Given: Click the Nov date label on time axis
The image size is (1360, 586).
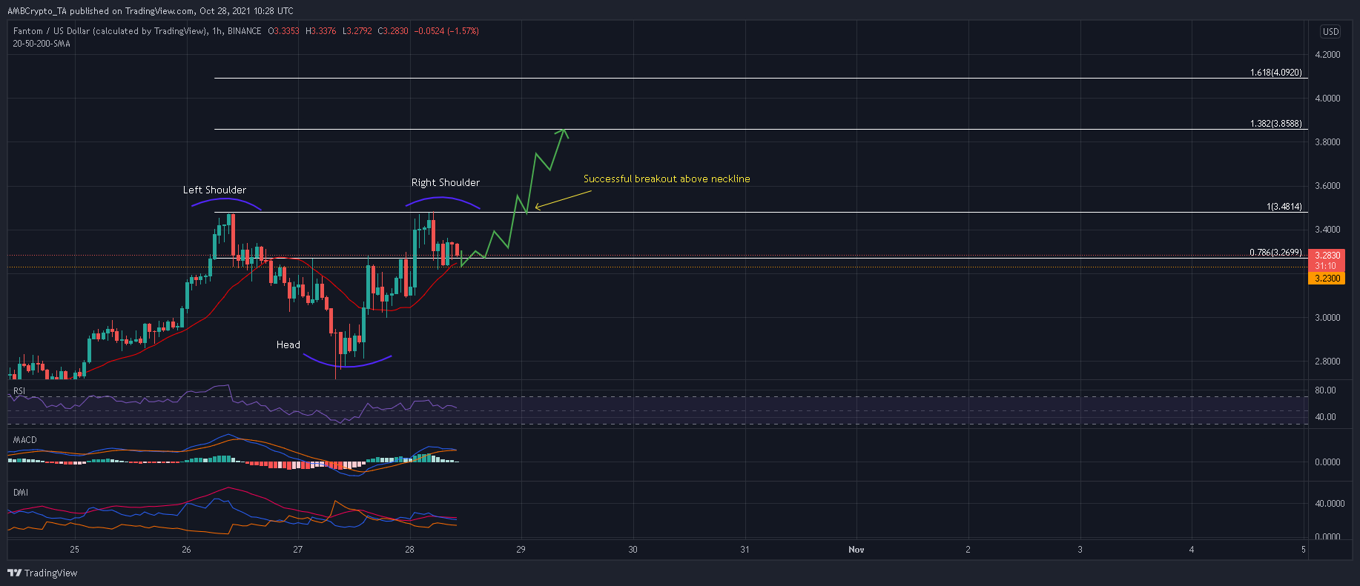Looking at the screenshot, I should point(856,550).
